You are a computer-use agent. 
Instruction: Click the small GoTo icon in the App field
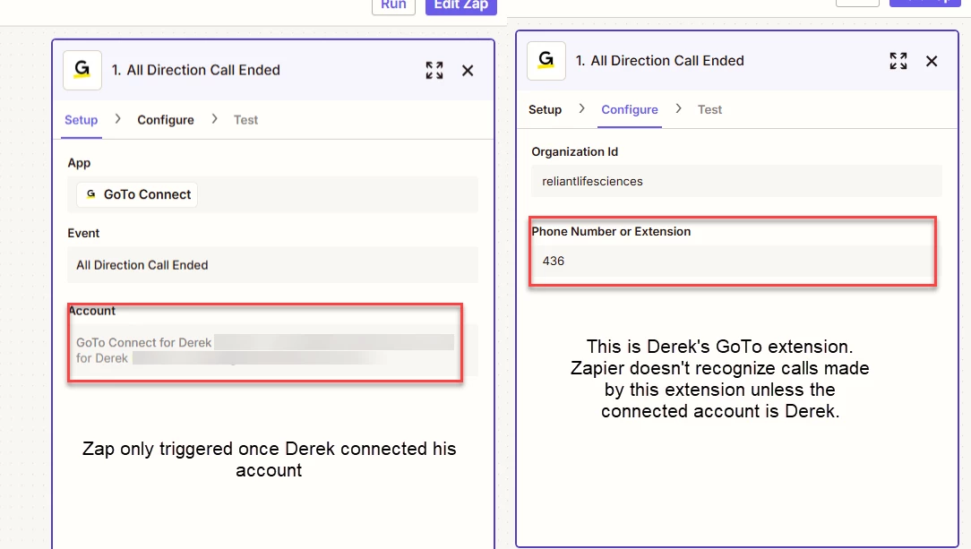pyautogui.click(x=91, y=194)
